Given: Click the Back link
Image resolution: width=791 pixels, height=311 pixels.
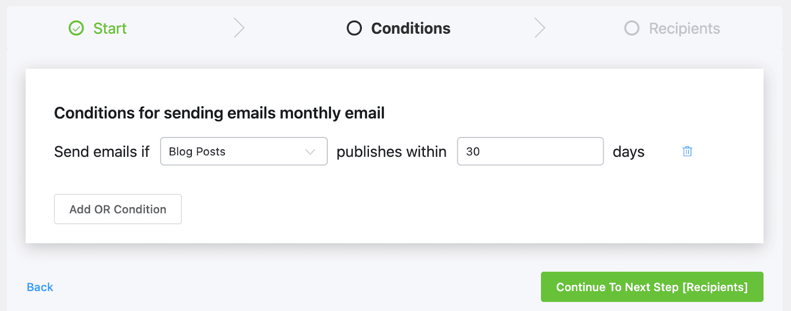Looking at the screenshot, I should pos(40,287).
